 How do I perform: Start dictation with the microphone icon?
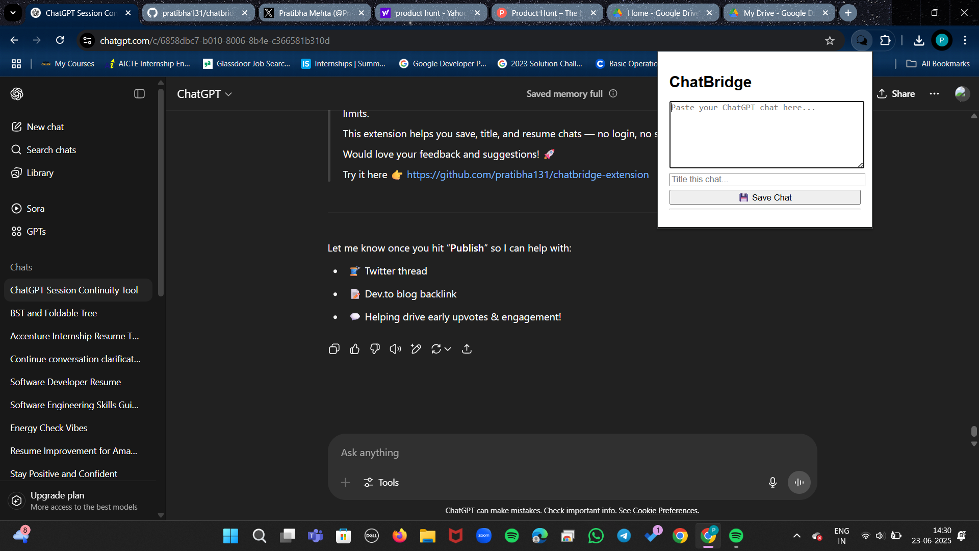(x=772, y=483)
